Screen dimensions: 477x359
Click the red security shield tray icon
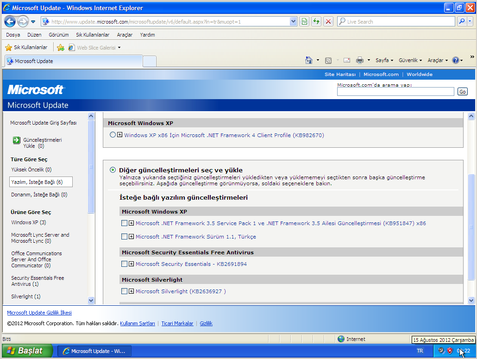[x=450, y=351]
